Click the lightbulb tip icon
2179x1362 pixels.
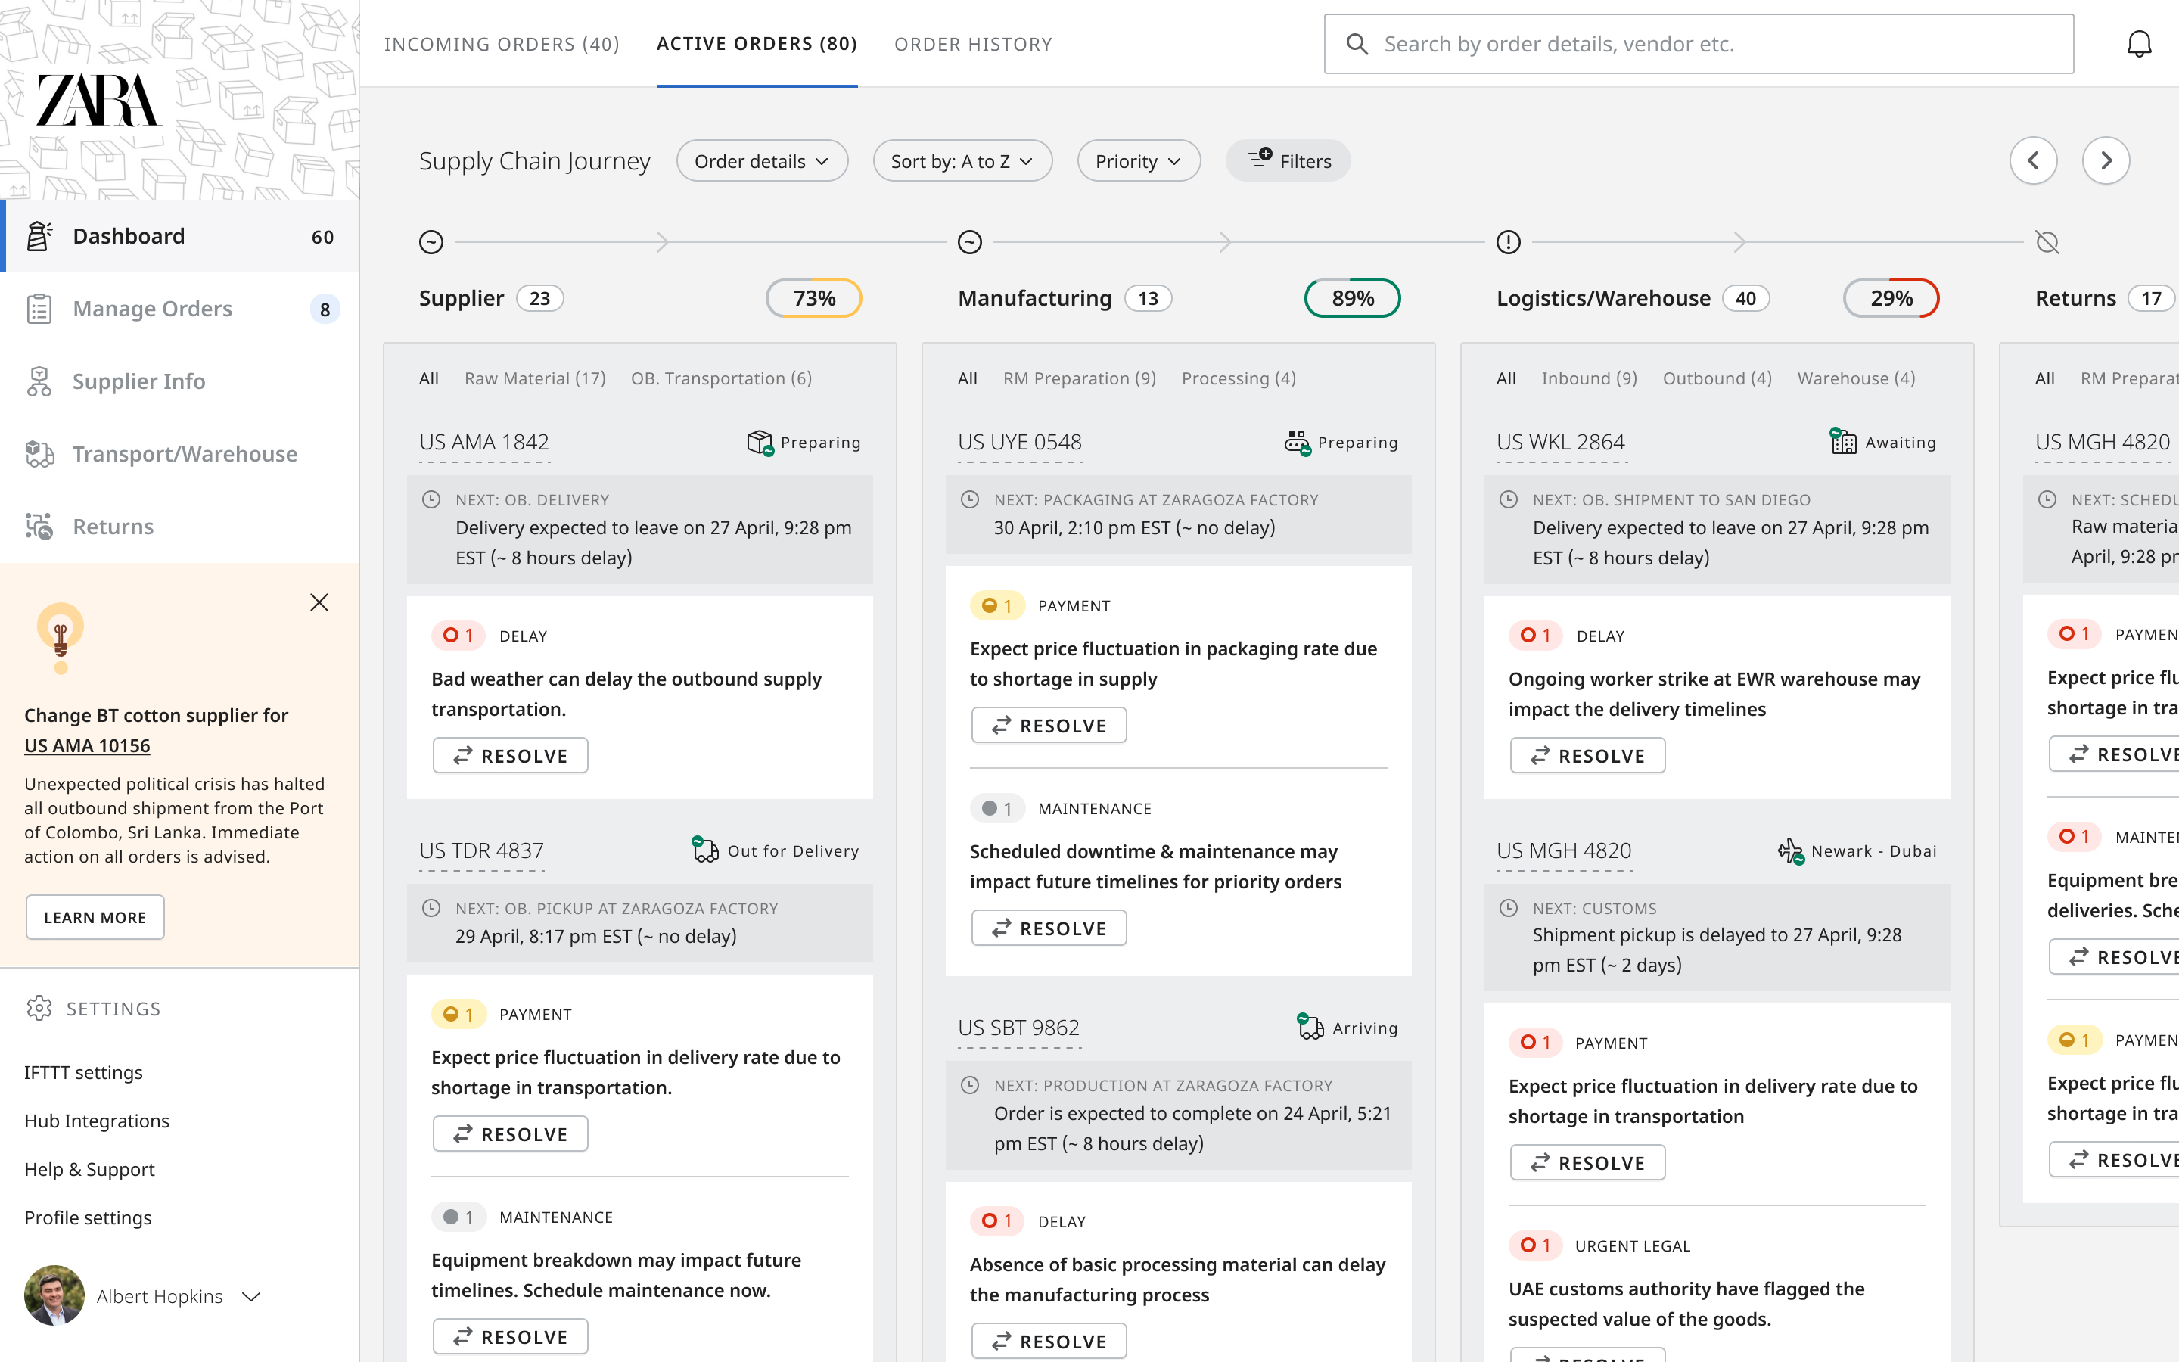[x=61, y=638]
